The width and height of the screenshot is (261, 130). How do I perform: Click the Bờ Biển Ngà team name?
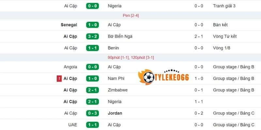(120, 36)
